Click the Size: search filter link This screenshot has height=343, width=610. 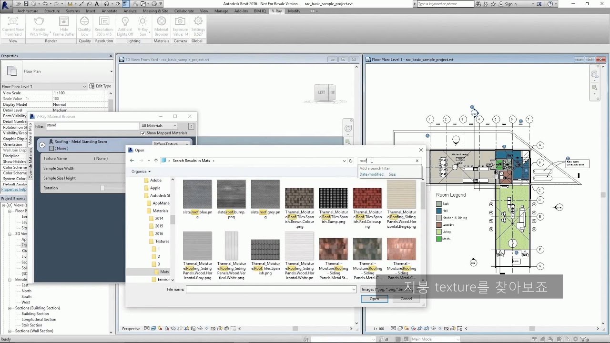coord(392,174)
